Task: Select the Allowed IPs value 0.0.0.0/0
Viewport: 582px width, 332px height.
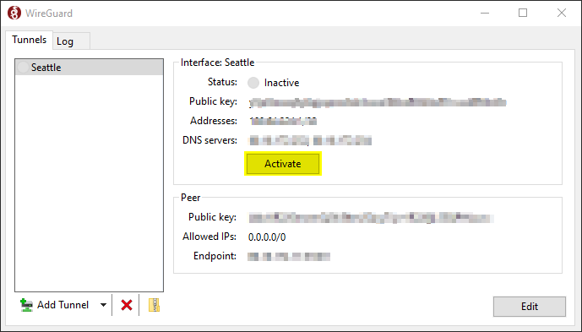Action: tap(267, 237)
